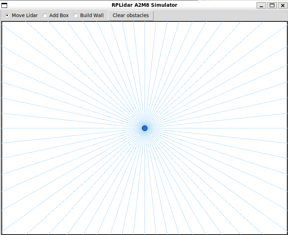
Task: Click the blue lidar sensor dot
Action: click(145, 128)
